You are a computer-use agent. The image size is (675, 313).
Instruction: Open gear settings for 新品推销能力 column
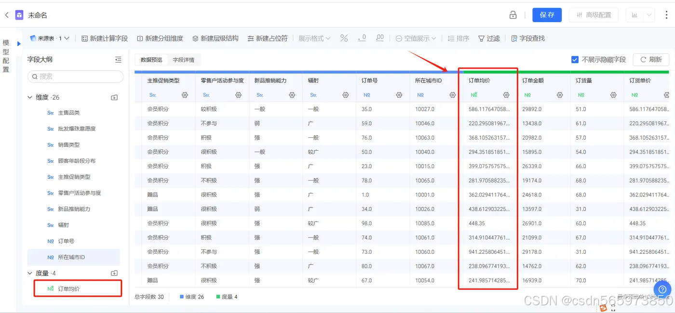(x=292, y=95)
